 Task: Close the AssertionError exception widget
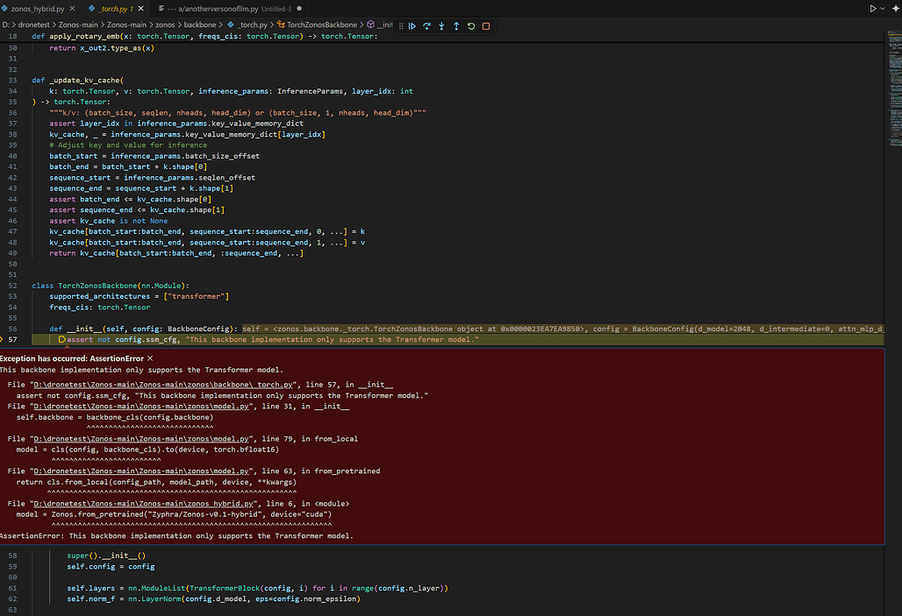150,358
